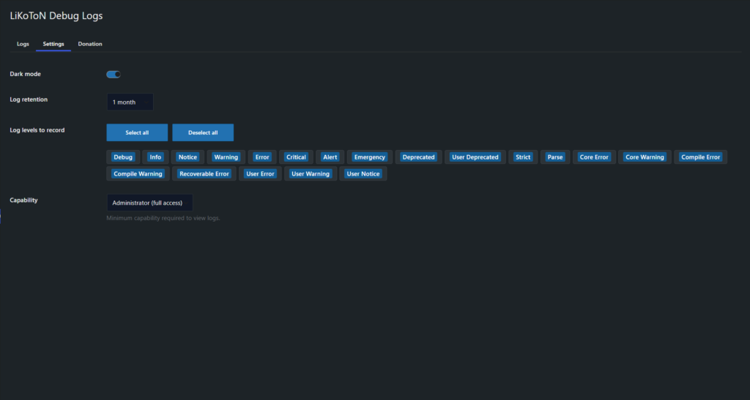Toggle the Recoverable Error log level
The height and width of the screenshot is (400, 750).
pos(204,174)
